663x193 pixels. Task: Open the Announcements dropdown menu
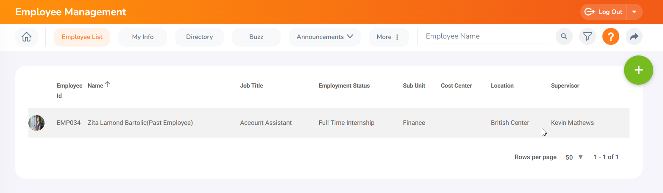coord(324,37)
